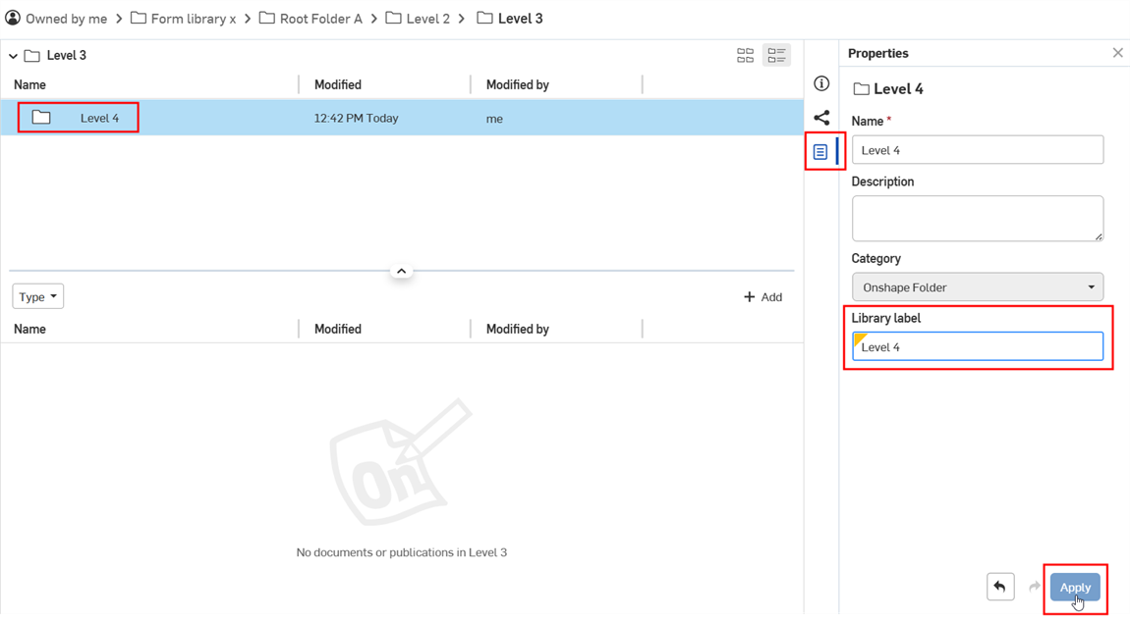Sort folders by Modified by column
The height and width of the screenshot is (623, 1130).
[x=517, y=85]
